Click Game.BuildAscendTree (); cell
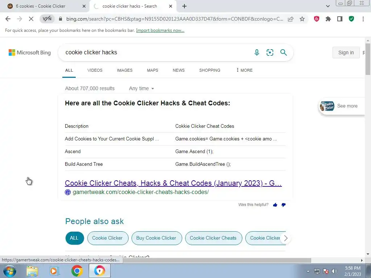371x278 pixels. pos(203,164)
